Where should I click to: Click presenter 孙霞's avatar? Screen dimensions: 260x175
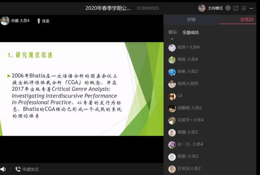(x=5, y=21)
